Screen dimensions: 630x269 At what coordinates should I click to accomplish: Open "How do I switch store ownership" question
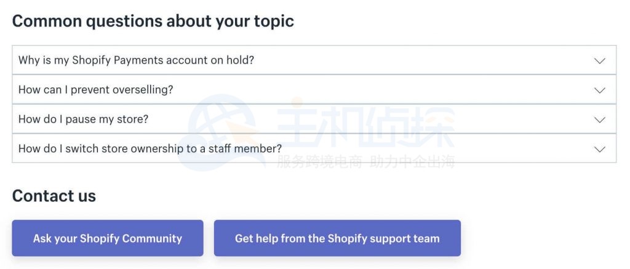[150, 149]
